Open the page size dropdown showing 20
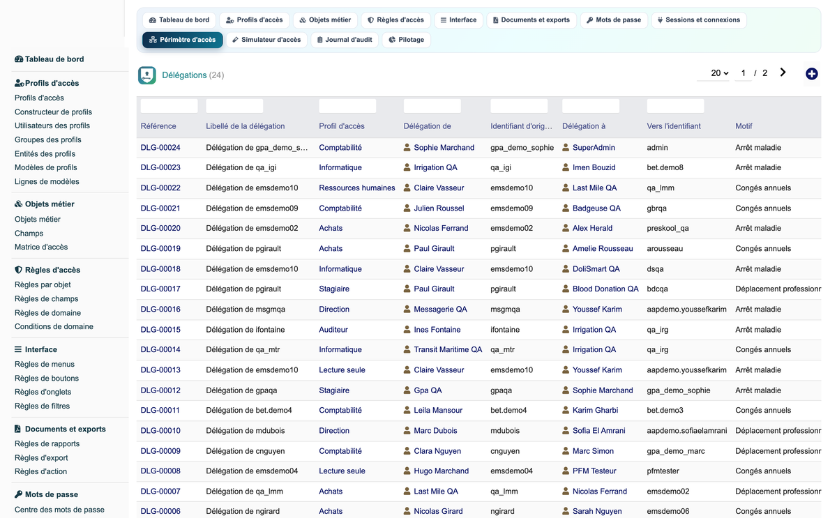 (x=715, y=73)
